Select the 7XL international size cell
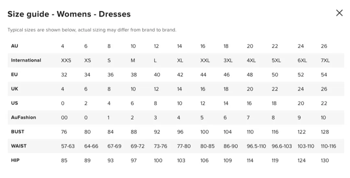The image size is (350, 178). click(x=325, y=60)
